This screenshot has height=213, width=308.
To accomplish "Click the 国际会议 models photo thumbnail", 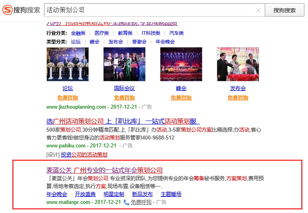I will point(124,64).
